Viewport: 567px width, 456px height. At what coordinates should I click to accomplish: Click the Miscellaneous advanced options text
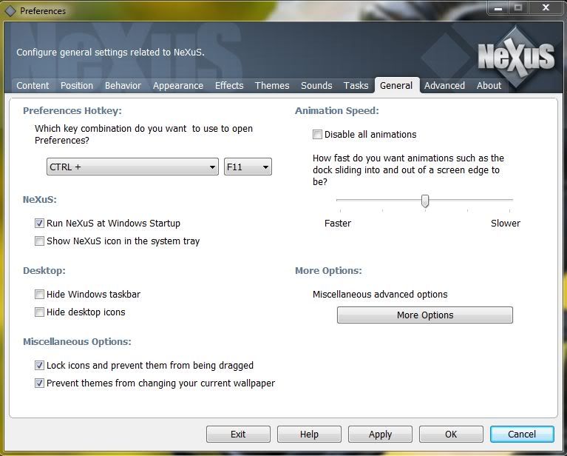380,294
